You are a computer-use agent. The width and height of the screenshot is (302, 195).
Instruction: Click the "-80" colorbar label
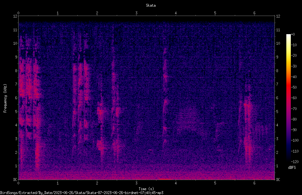click(x=294, y=119)
